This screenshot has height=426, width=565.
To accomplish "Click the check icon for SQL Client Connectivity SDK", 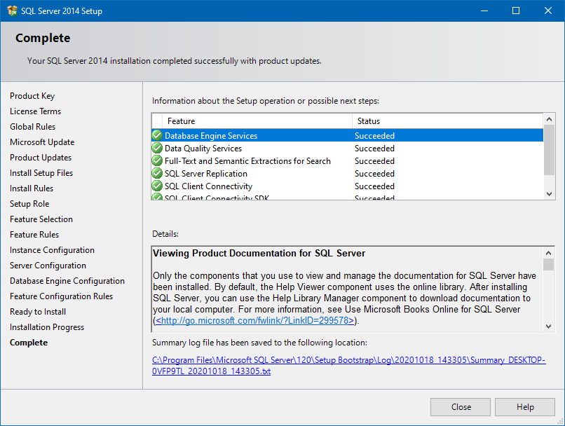I will point(156,198).
